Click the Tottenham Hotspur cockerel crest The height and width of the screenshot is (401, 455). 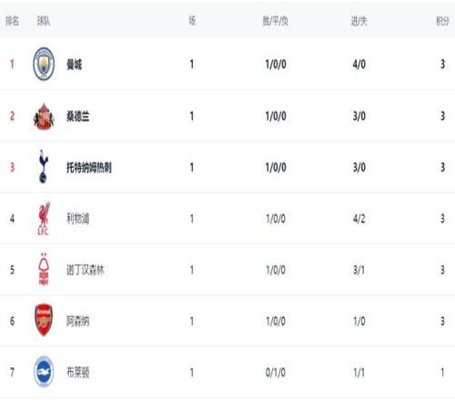tap(44, 167)
